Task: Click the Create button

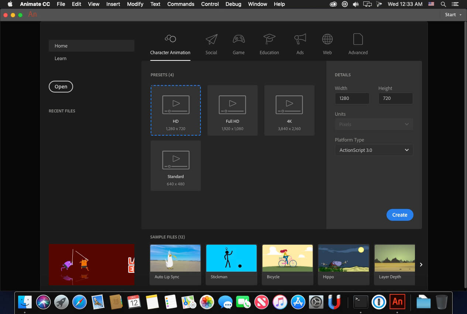Action: pyautogui.click(x=399, y=215)
